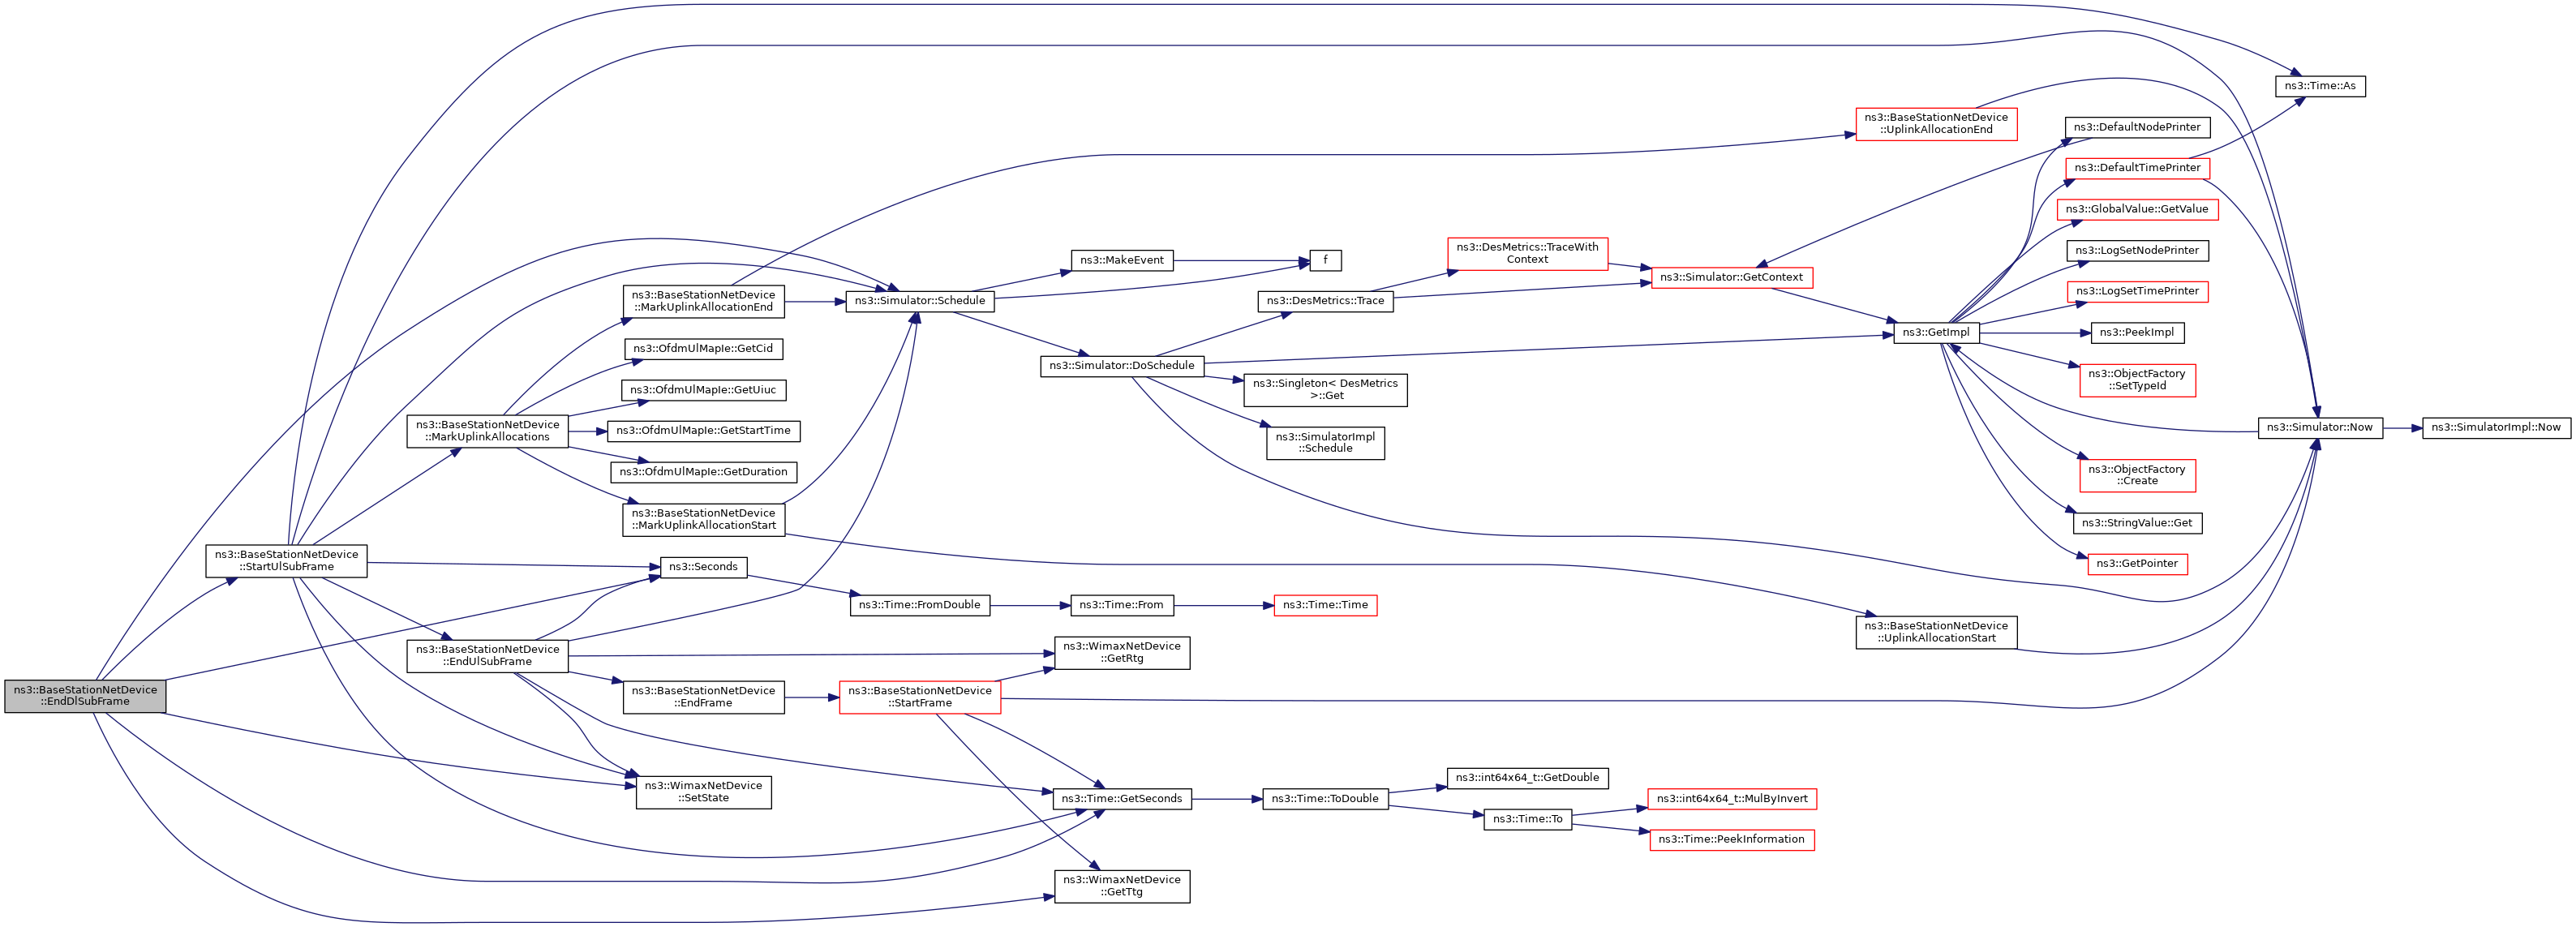Click the red ns3::Simulator::GetContext node
Image resolution: width=2576 pixels, height=927 pixels.
click(1732, 278)
